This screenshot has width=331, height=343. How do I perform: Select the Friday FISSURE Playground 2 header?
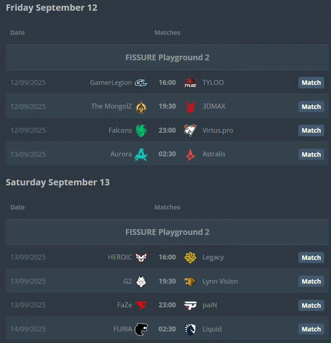point(167,58)
